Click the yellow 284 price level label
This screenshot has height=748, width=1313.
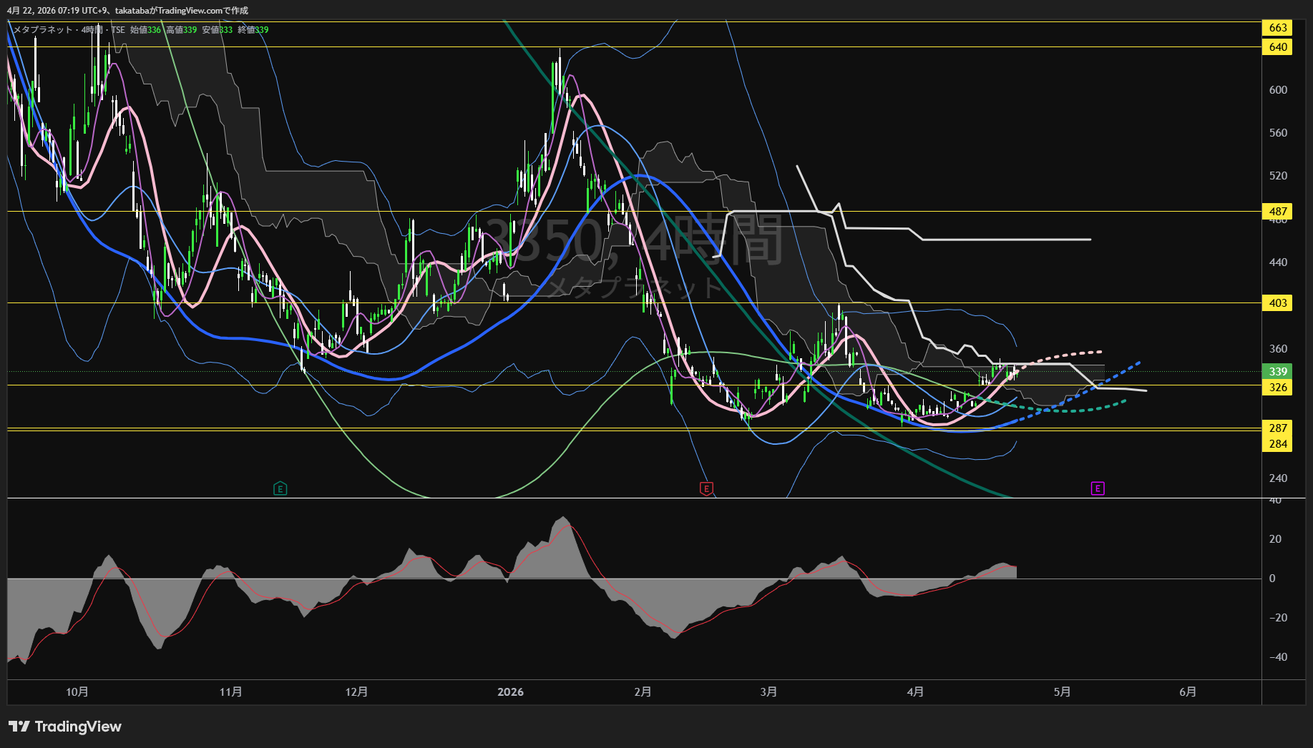tap(1277, 444)
